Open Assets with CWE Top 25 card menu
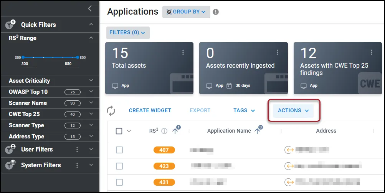 coord(372,52)
